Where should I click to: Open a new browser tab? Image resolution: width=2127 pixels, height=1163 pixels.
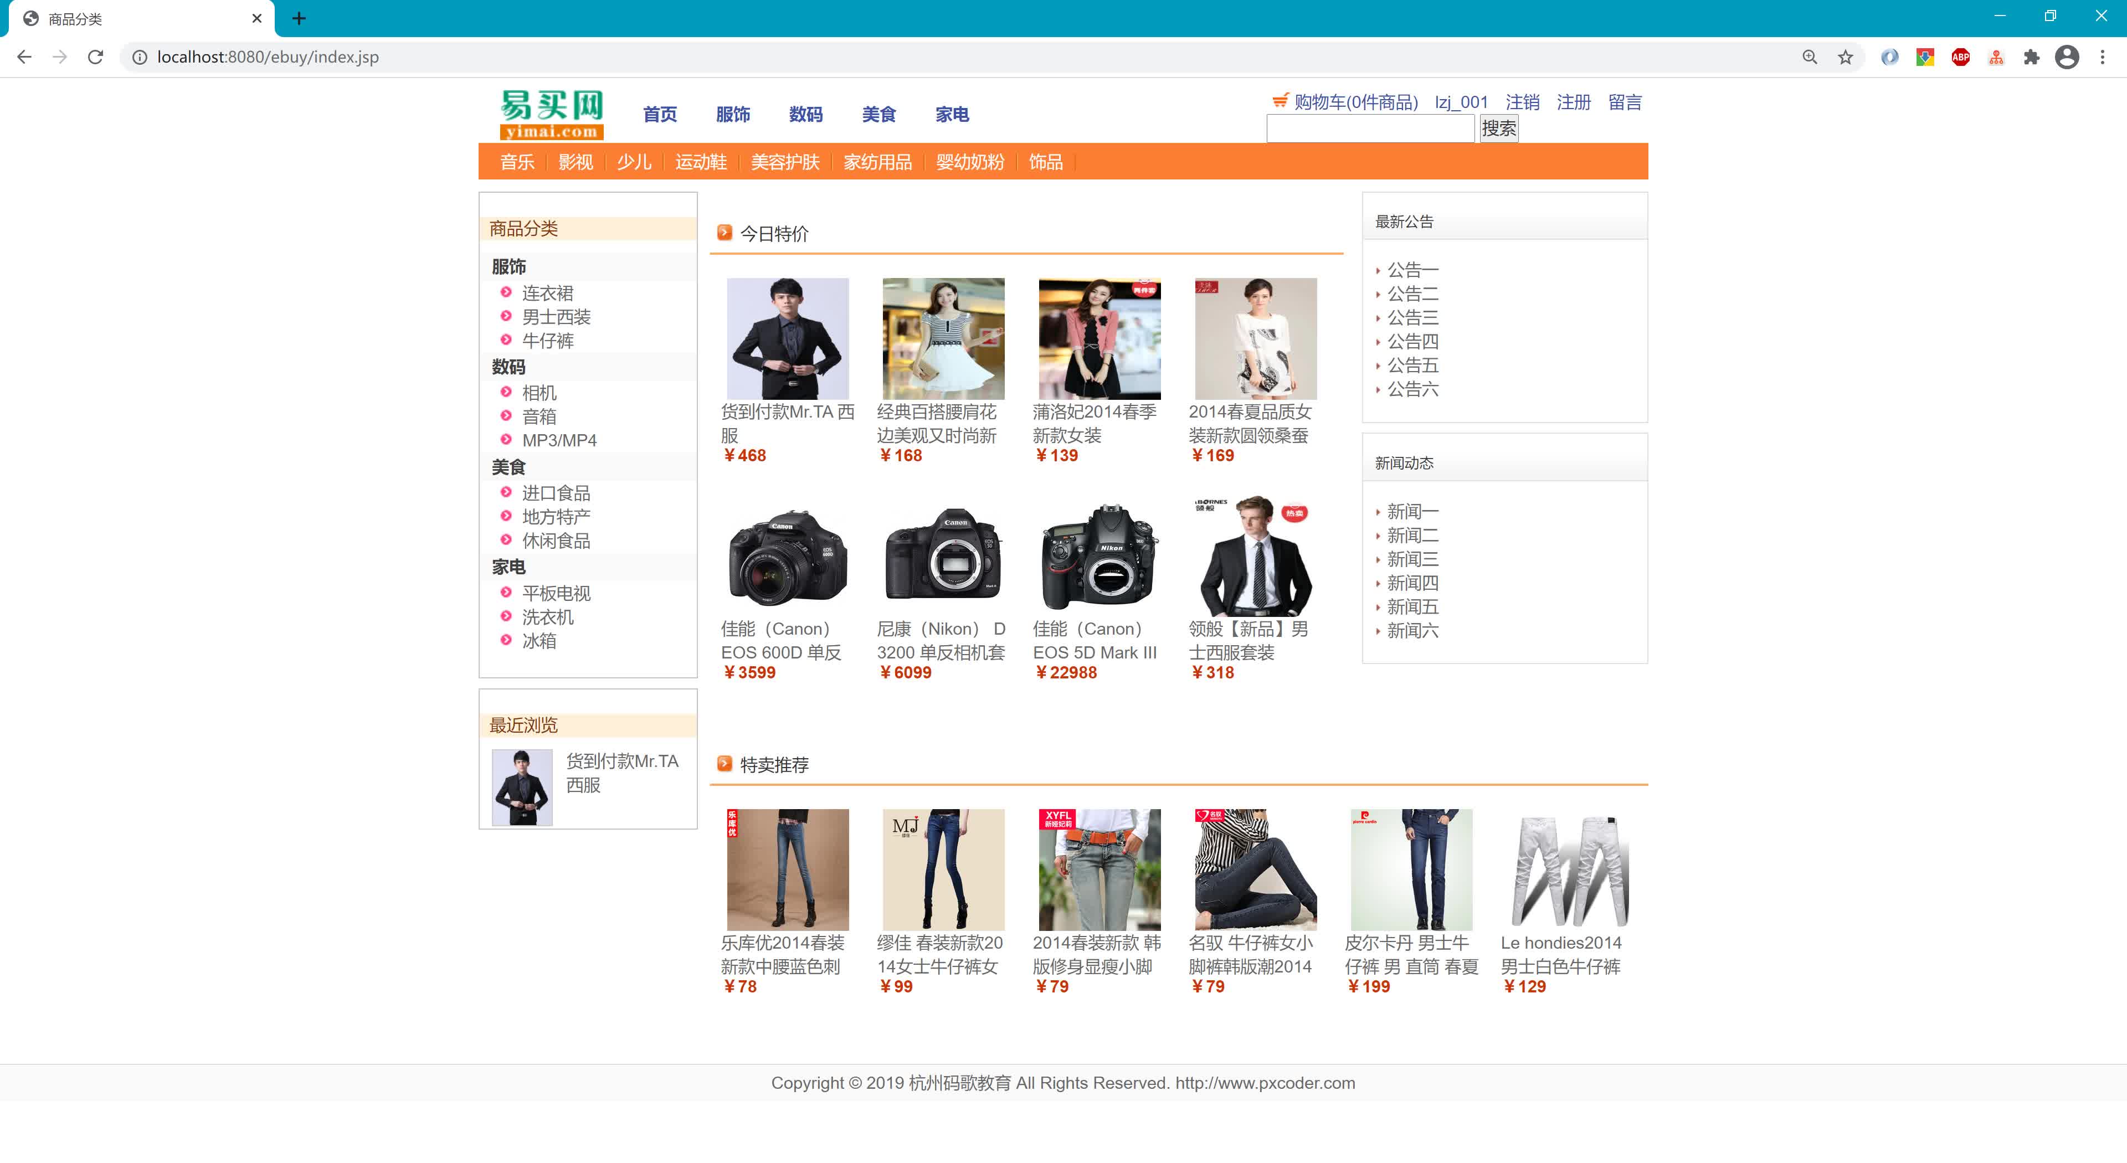point(299,18)
